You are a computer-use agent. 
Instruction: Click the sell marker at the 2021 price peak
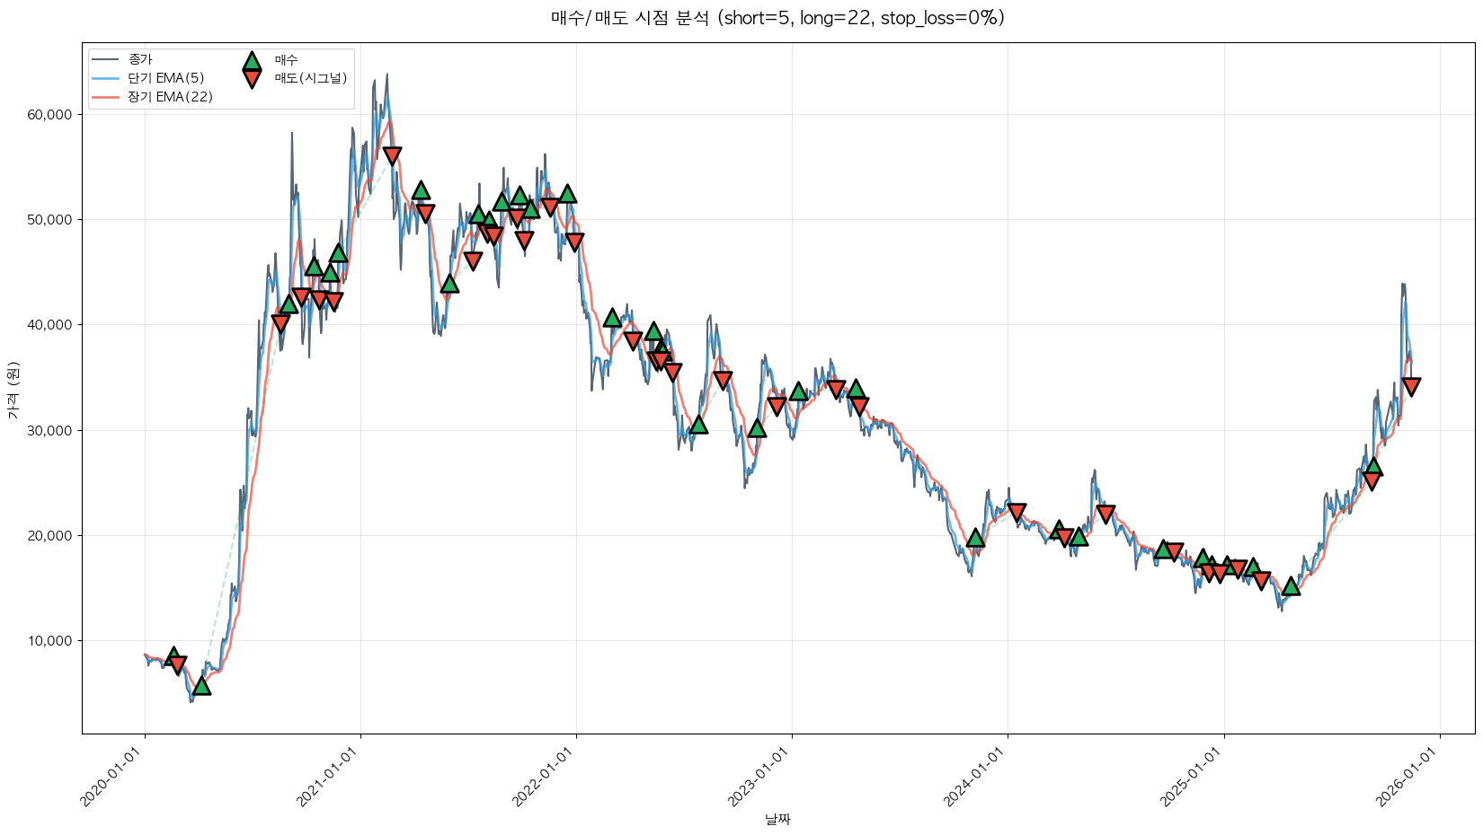point(392,155)
